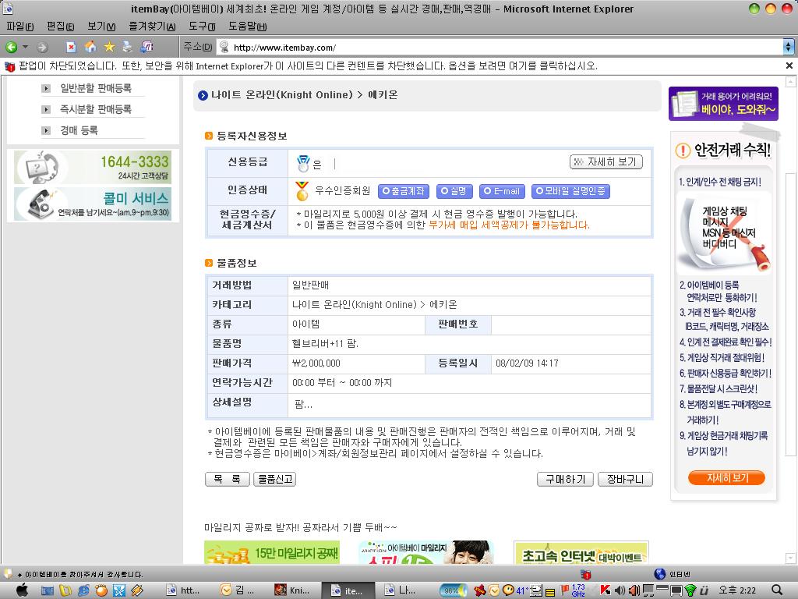Screen dimensions: 798x599
Task: Click the Print toolbar icon
Action: (127, 47)
